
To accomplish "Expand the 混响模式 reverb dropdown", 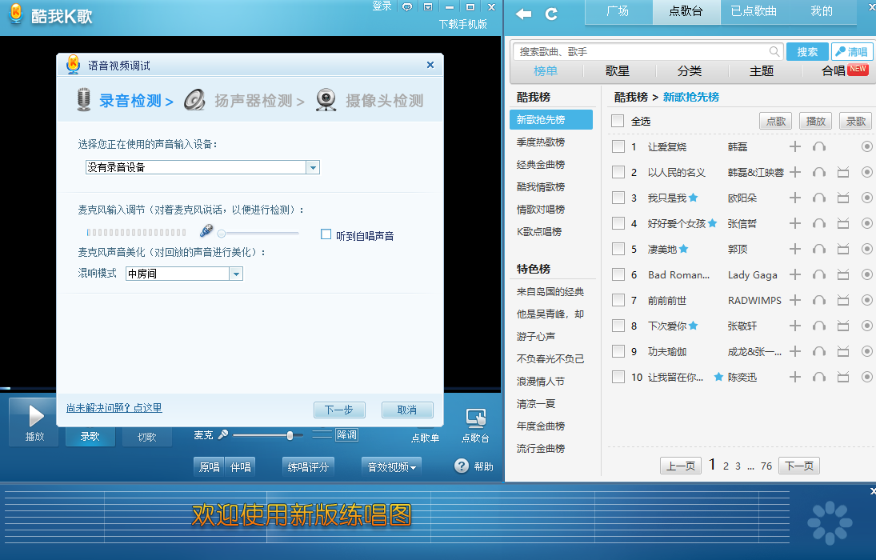I will click(x=236, y=274).
